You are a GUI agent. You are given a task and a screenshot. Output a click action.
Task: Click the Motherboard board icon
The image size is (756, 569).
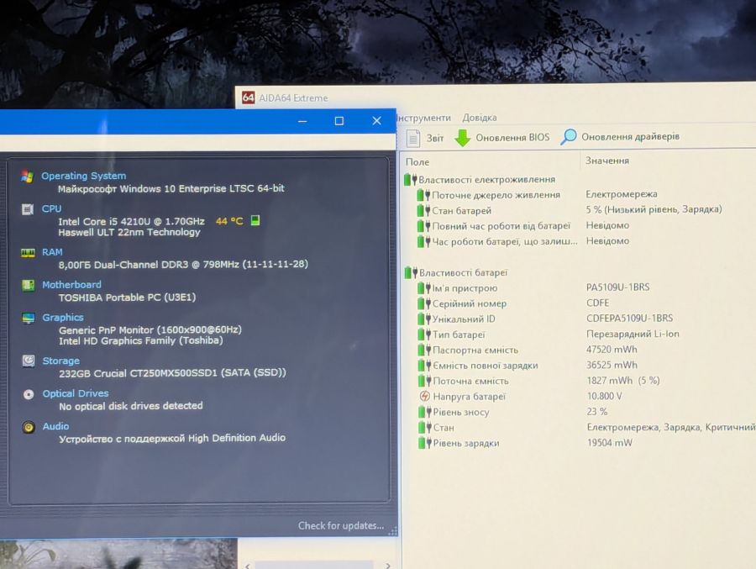click(28, 285)
